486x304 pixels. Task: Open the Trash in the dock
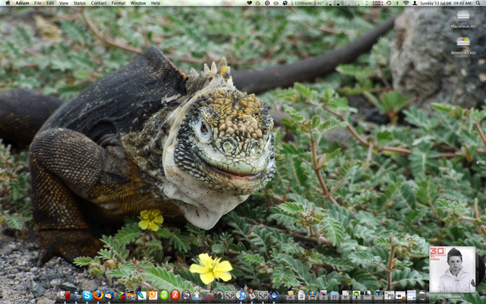[422, 295]
